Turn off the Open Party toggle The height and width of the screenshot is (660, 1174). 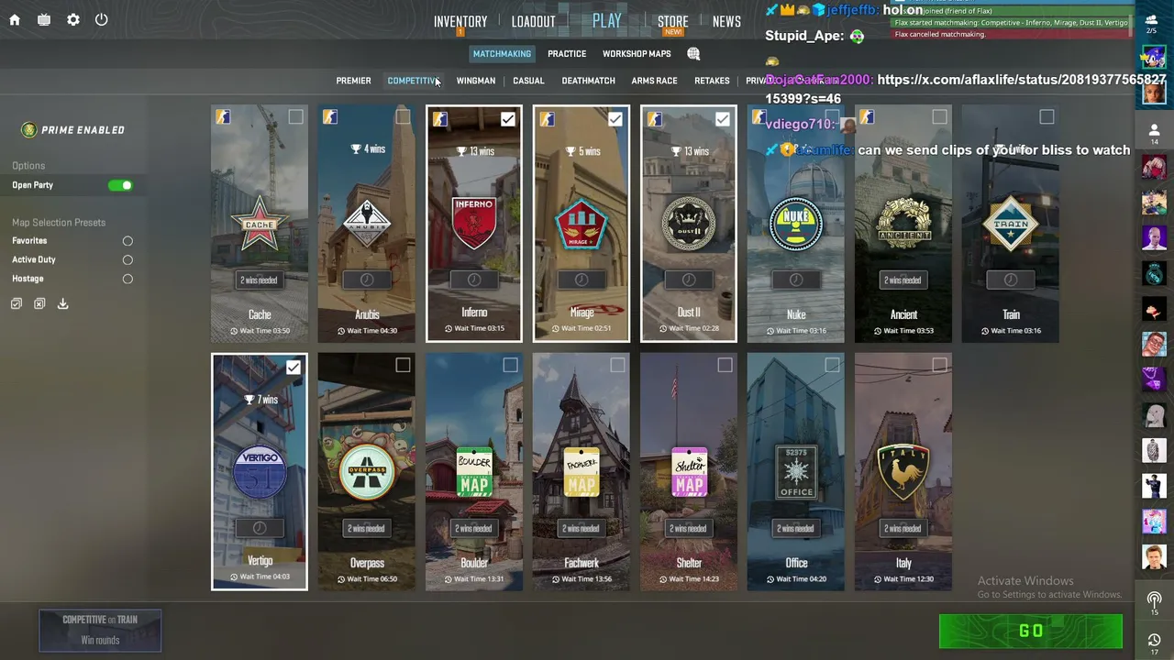(120, 185)
